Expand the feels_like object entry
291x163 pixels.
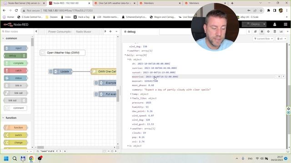pyautogui.click(x=131, y=98)
